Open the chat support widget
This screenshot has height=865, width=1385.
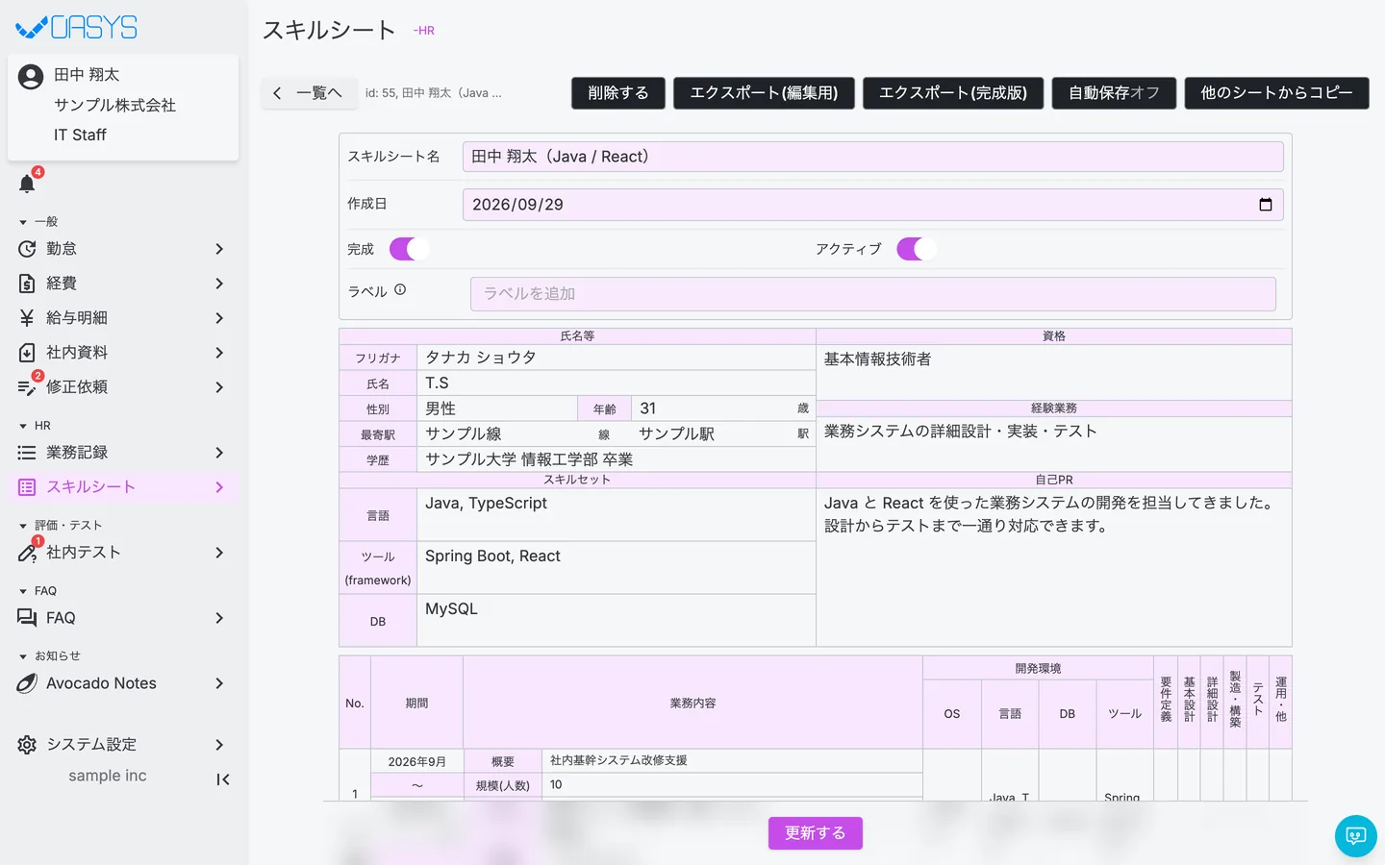coord(1356,836)
